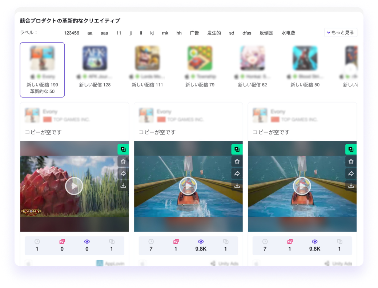The width and height of the screenshot is (378, 288).
Task: Click the download icon on the third video
Action: [x=351, y=186]
